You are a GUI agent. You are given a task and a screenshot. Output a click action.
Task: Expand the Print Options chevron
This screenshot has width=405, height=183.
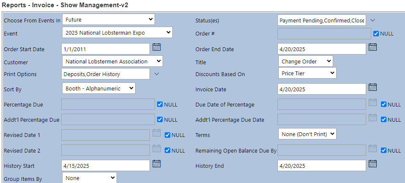156,74
